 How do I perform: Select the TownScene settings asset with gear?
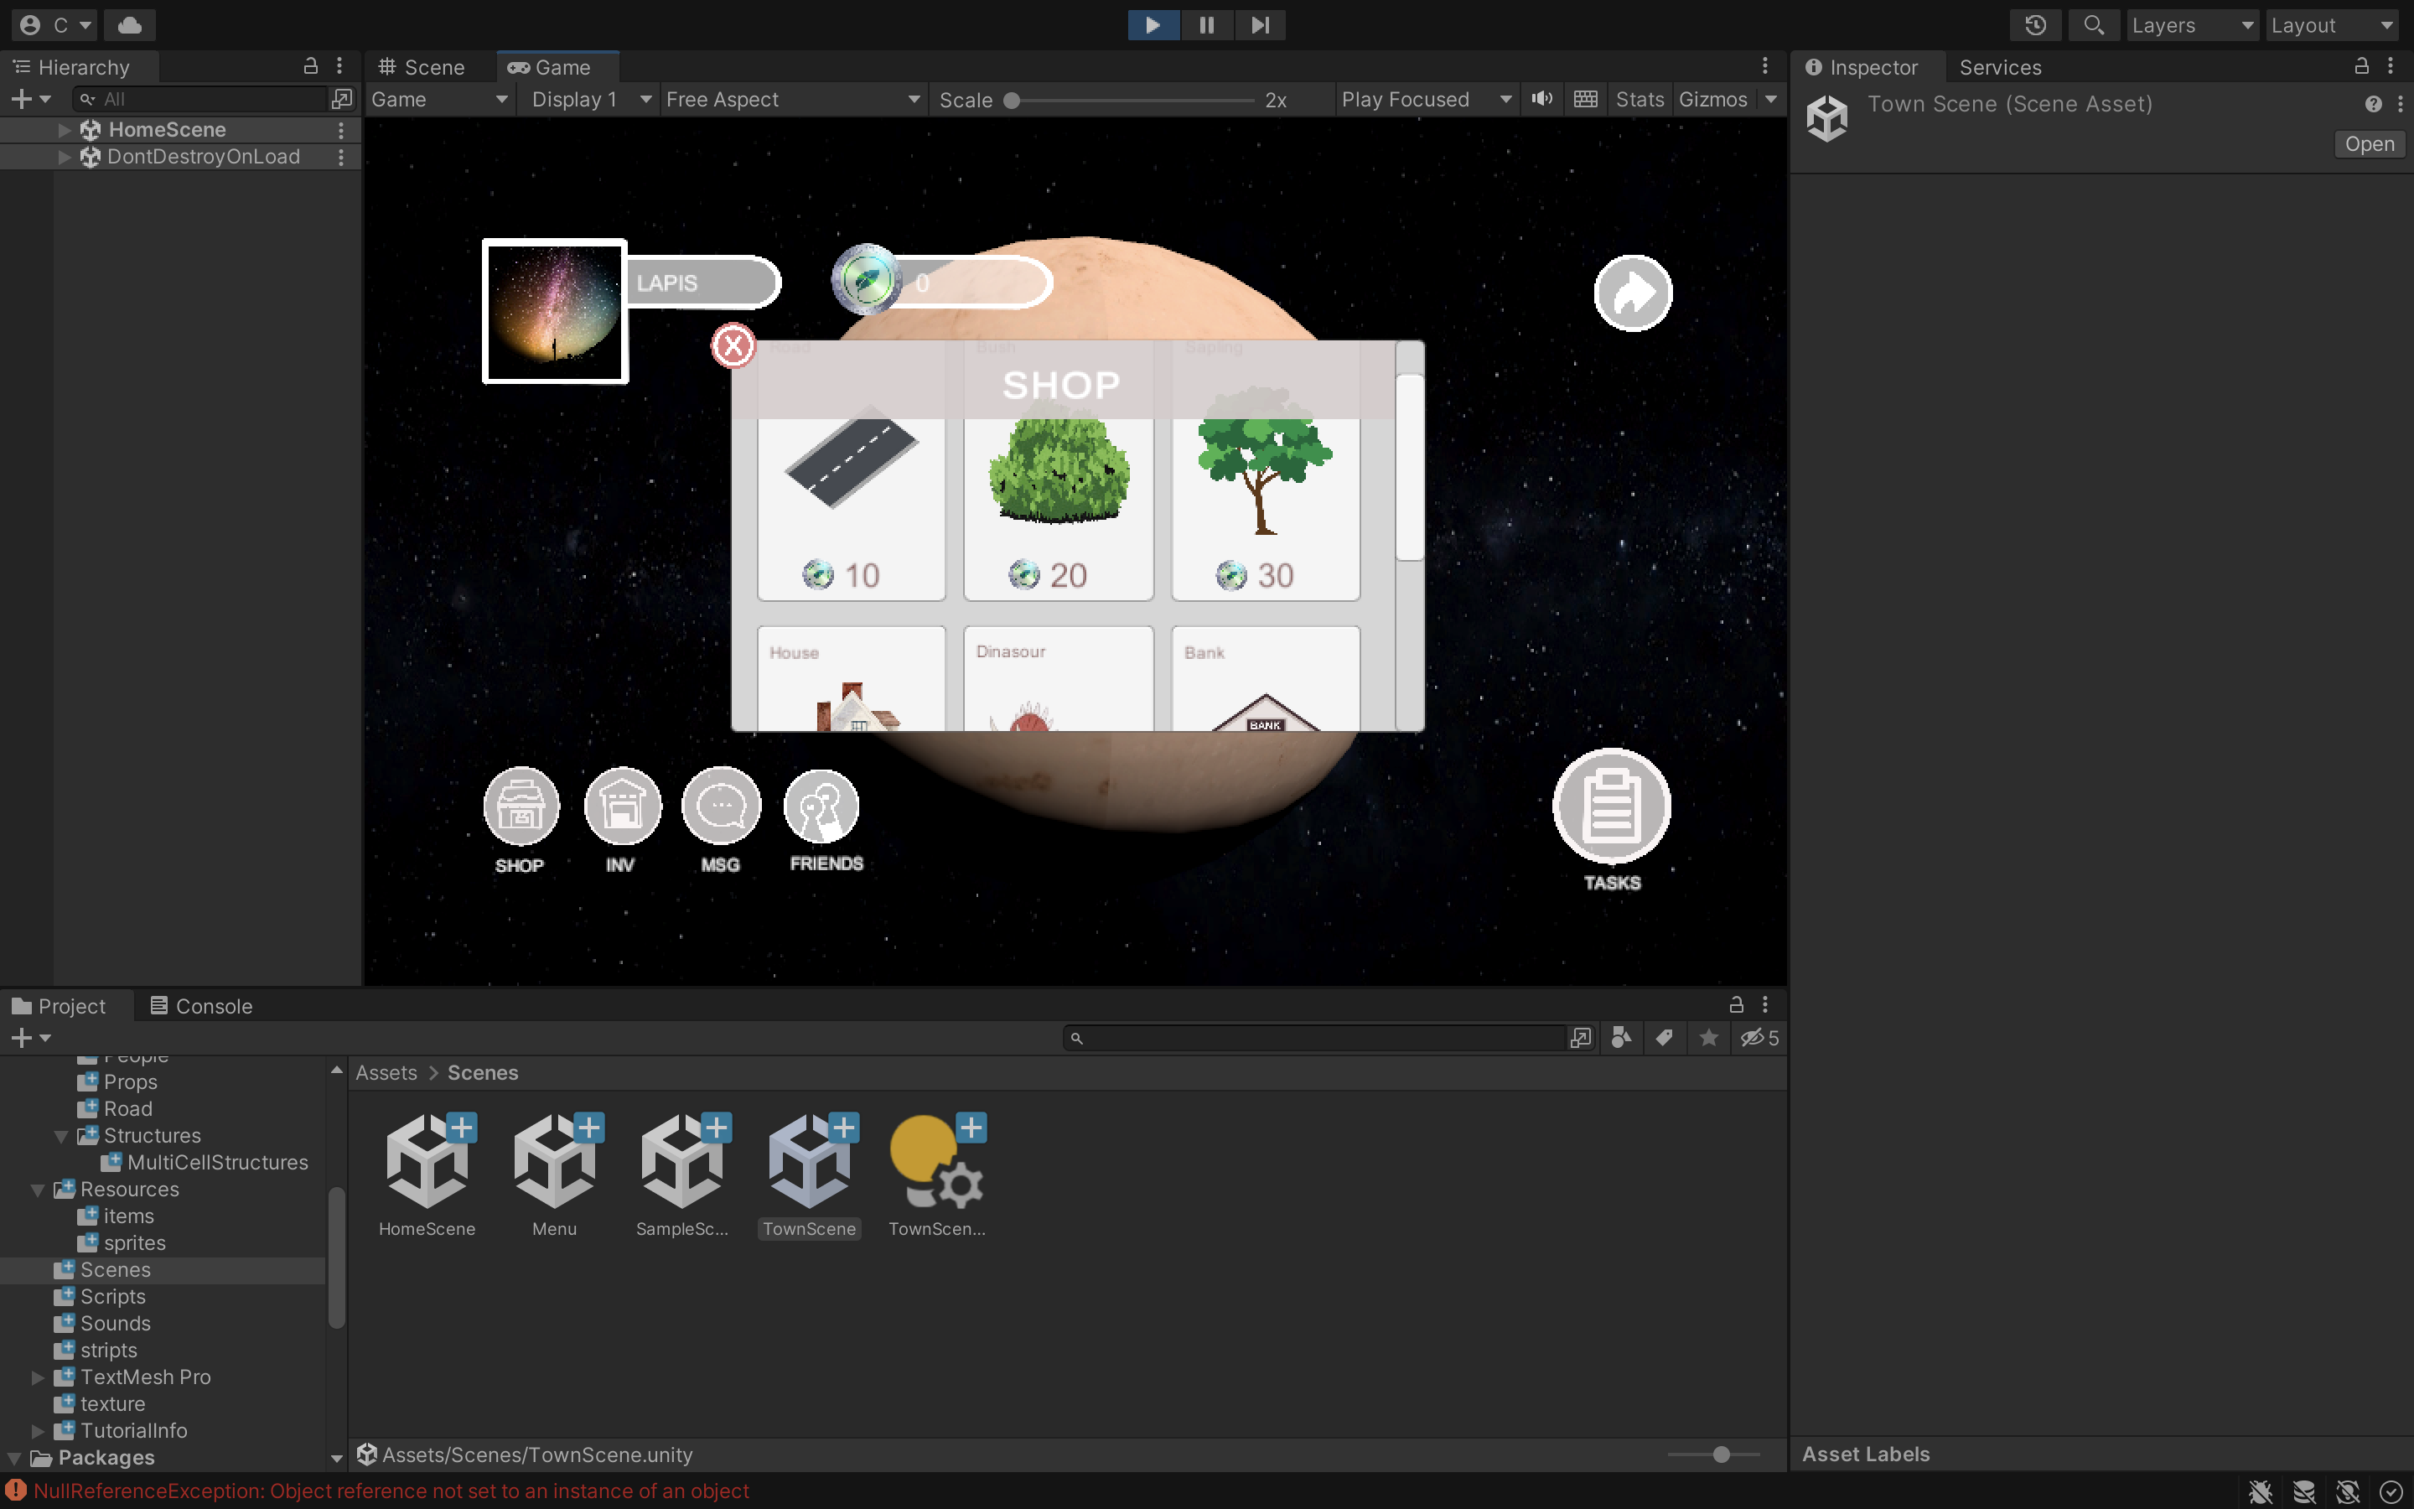click(936, 1175)
